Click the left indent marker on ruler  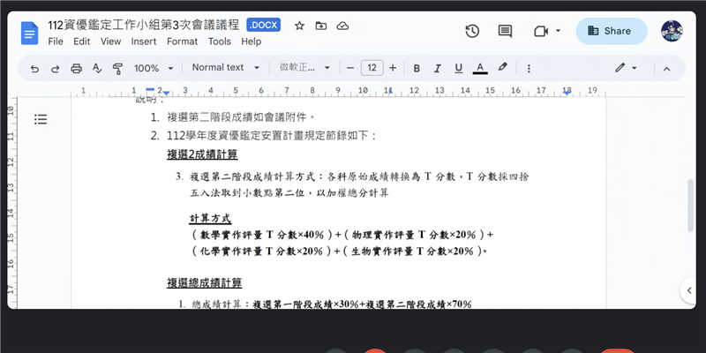point(166,94)
